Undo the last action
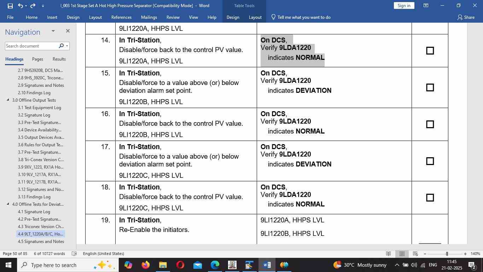This screenshot has width=483, height=272. tap(20, 6)
